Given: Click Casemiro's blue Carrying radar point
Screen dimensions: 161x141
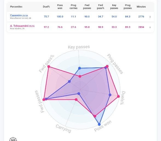Looking at the screenshot, I should (x=79, y=94).
